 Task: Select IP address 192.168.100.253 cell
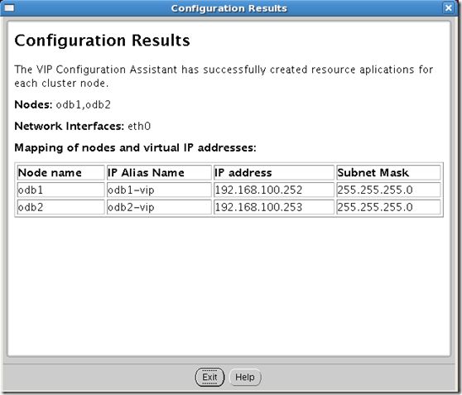(274, 207)
